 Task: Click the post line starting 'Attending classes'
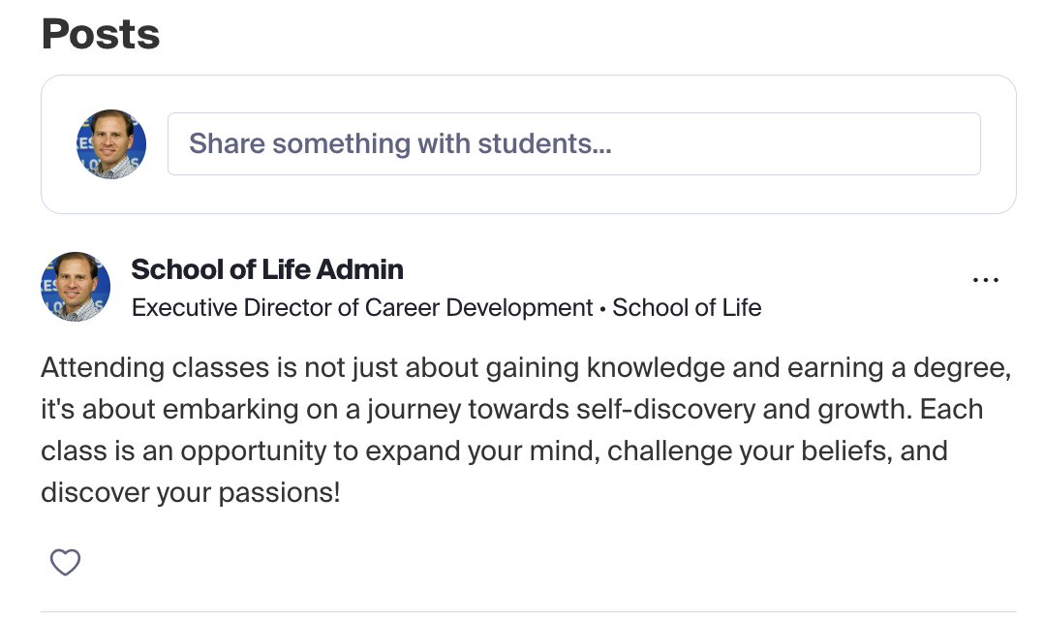click(526, 367)
